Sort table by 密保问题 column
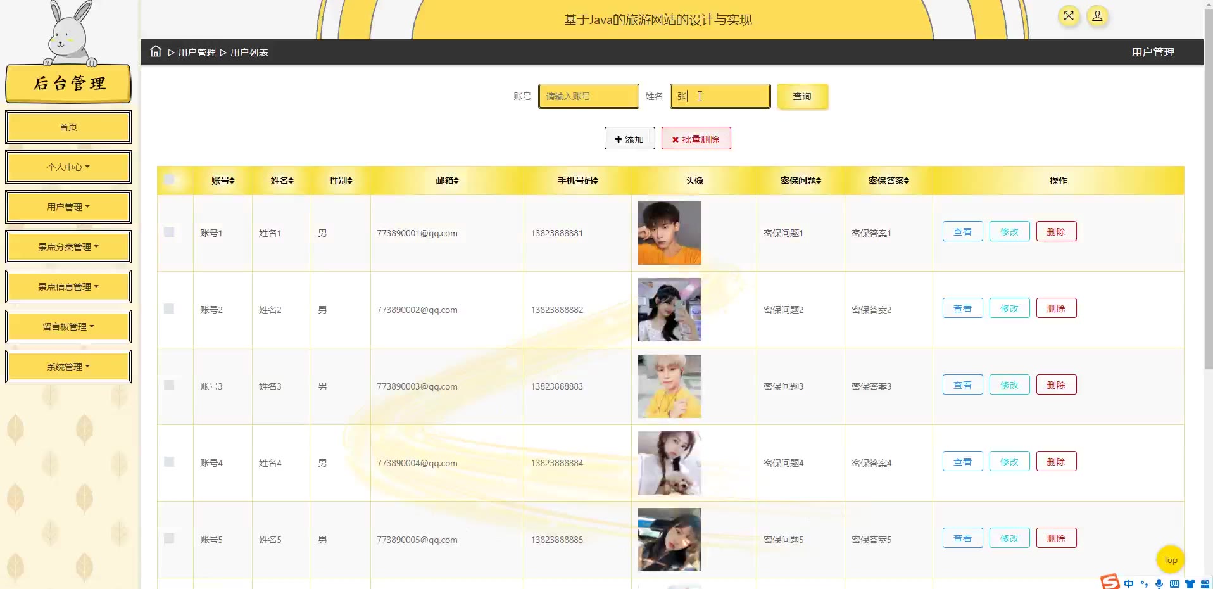1213x589 pixels. [800, 180]
